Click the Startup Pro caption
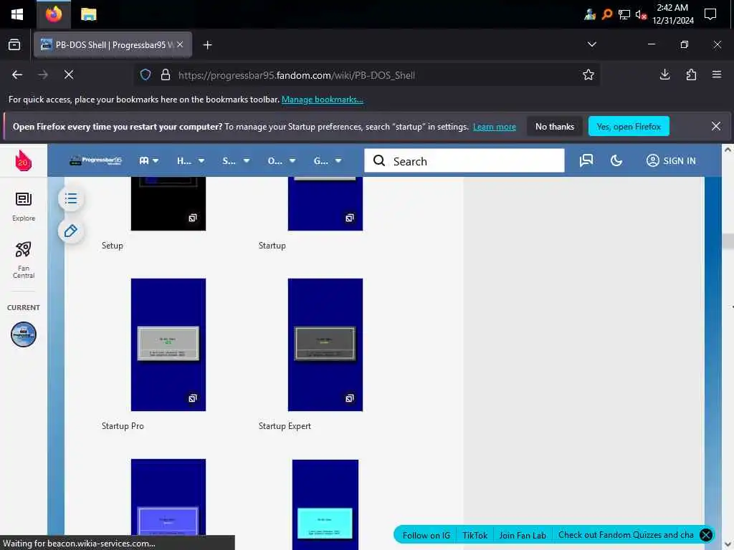Screen dimensions: 734x550 coord(123,426)
